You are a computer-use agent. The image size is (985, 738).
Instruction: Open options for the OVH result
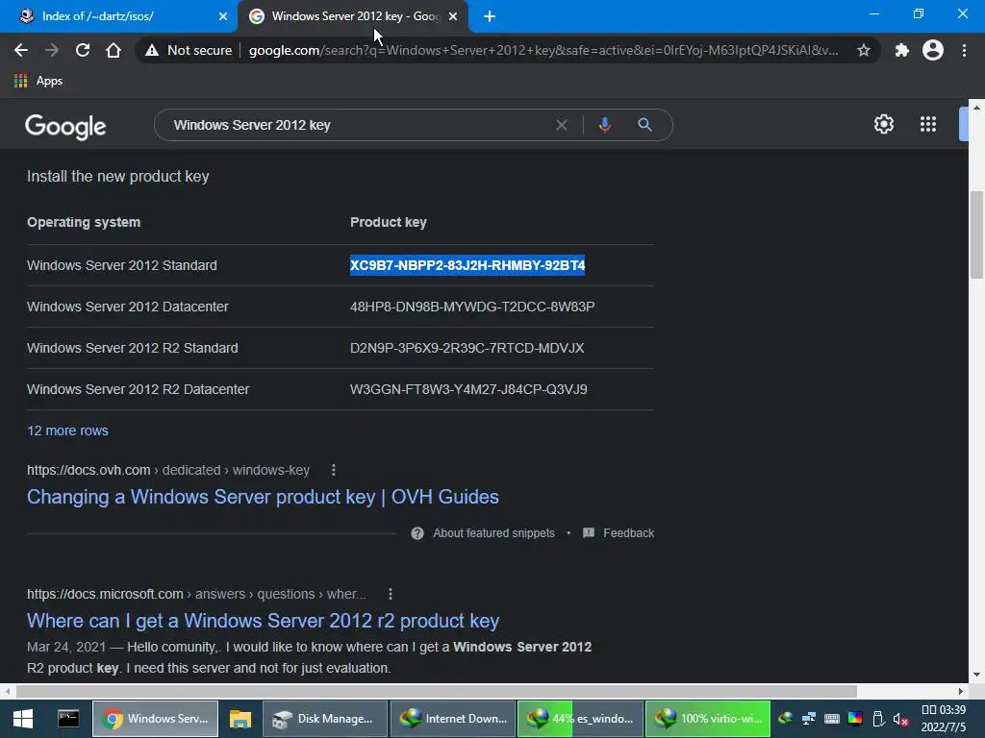(334, 470)
